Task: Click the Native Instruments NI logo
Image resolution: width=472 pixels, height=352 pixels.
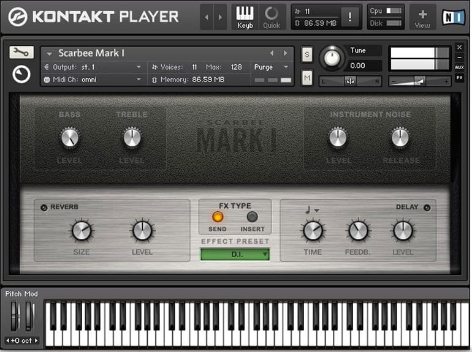Action: (454, 17)
